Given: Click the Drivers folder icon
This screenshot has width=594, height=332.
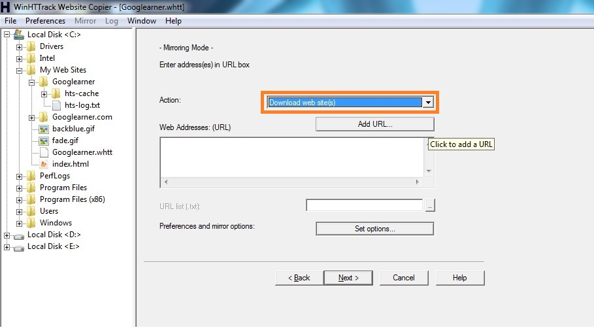Looking at the screenshot, I should tap(31, 46).
